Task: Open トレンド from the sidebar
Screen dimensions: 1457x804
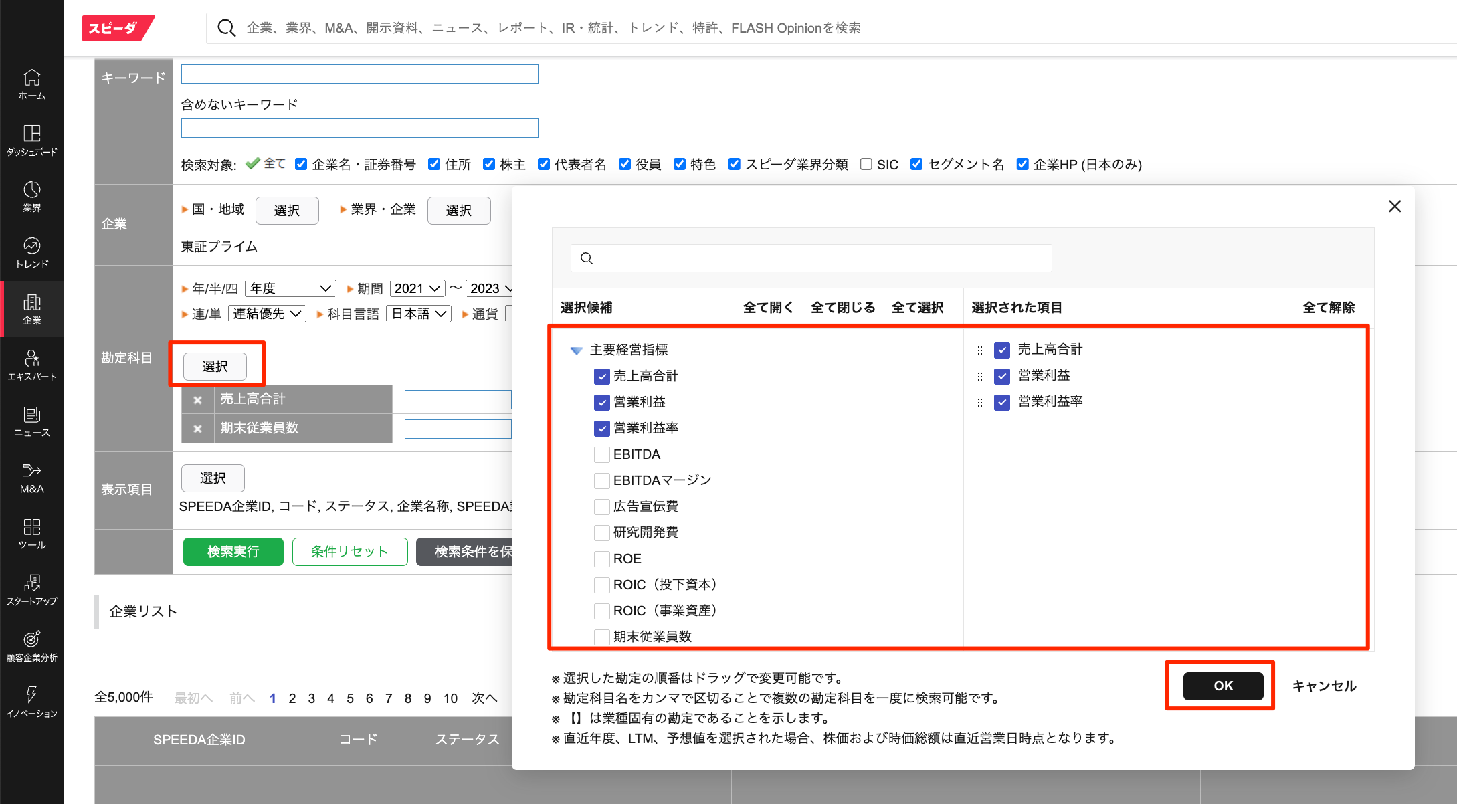Action: click(31, 253)
